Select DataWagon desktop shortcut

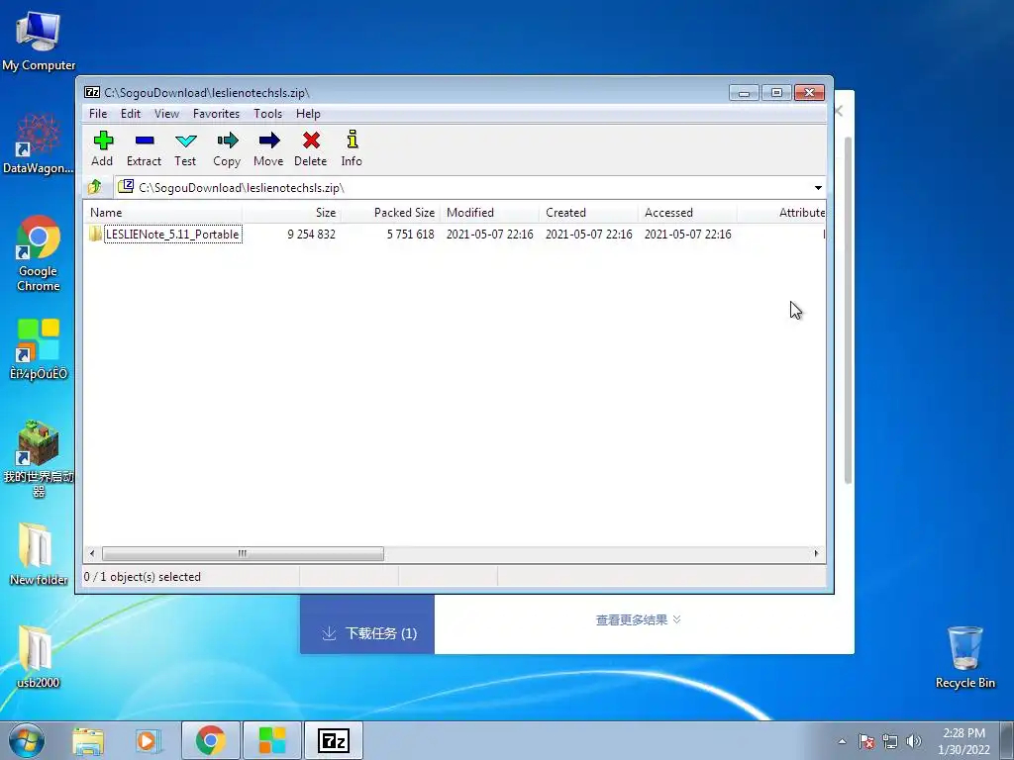pyautogui.click(x=39, y=143)
